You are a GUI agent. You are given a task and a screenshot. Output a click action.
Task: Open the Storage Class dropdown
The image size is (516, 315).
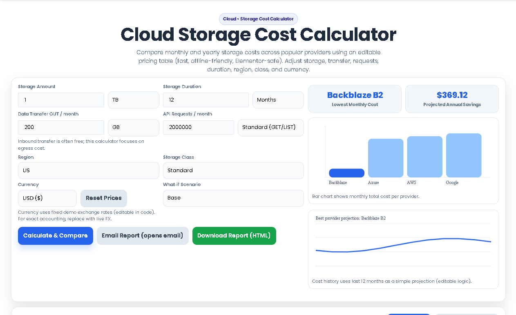pyautogui.click(x=233, y=170)
